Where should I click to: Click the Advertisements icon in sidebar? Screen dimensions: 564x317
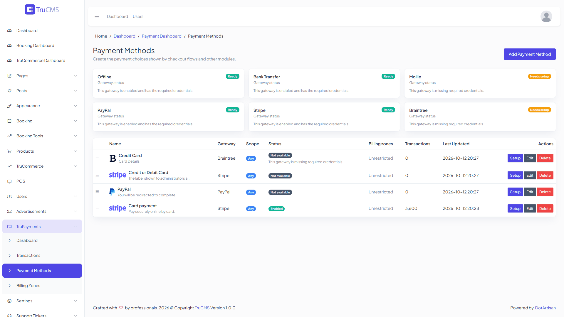point(9,211)
